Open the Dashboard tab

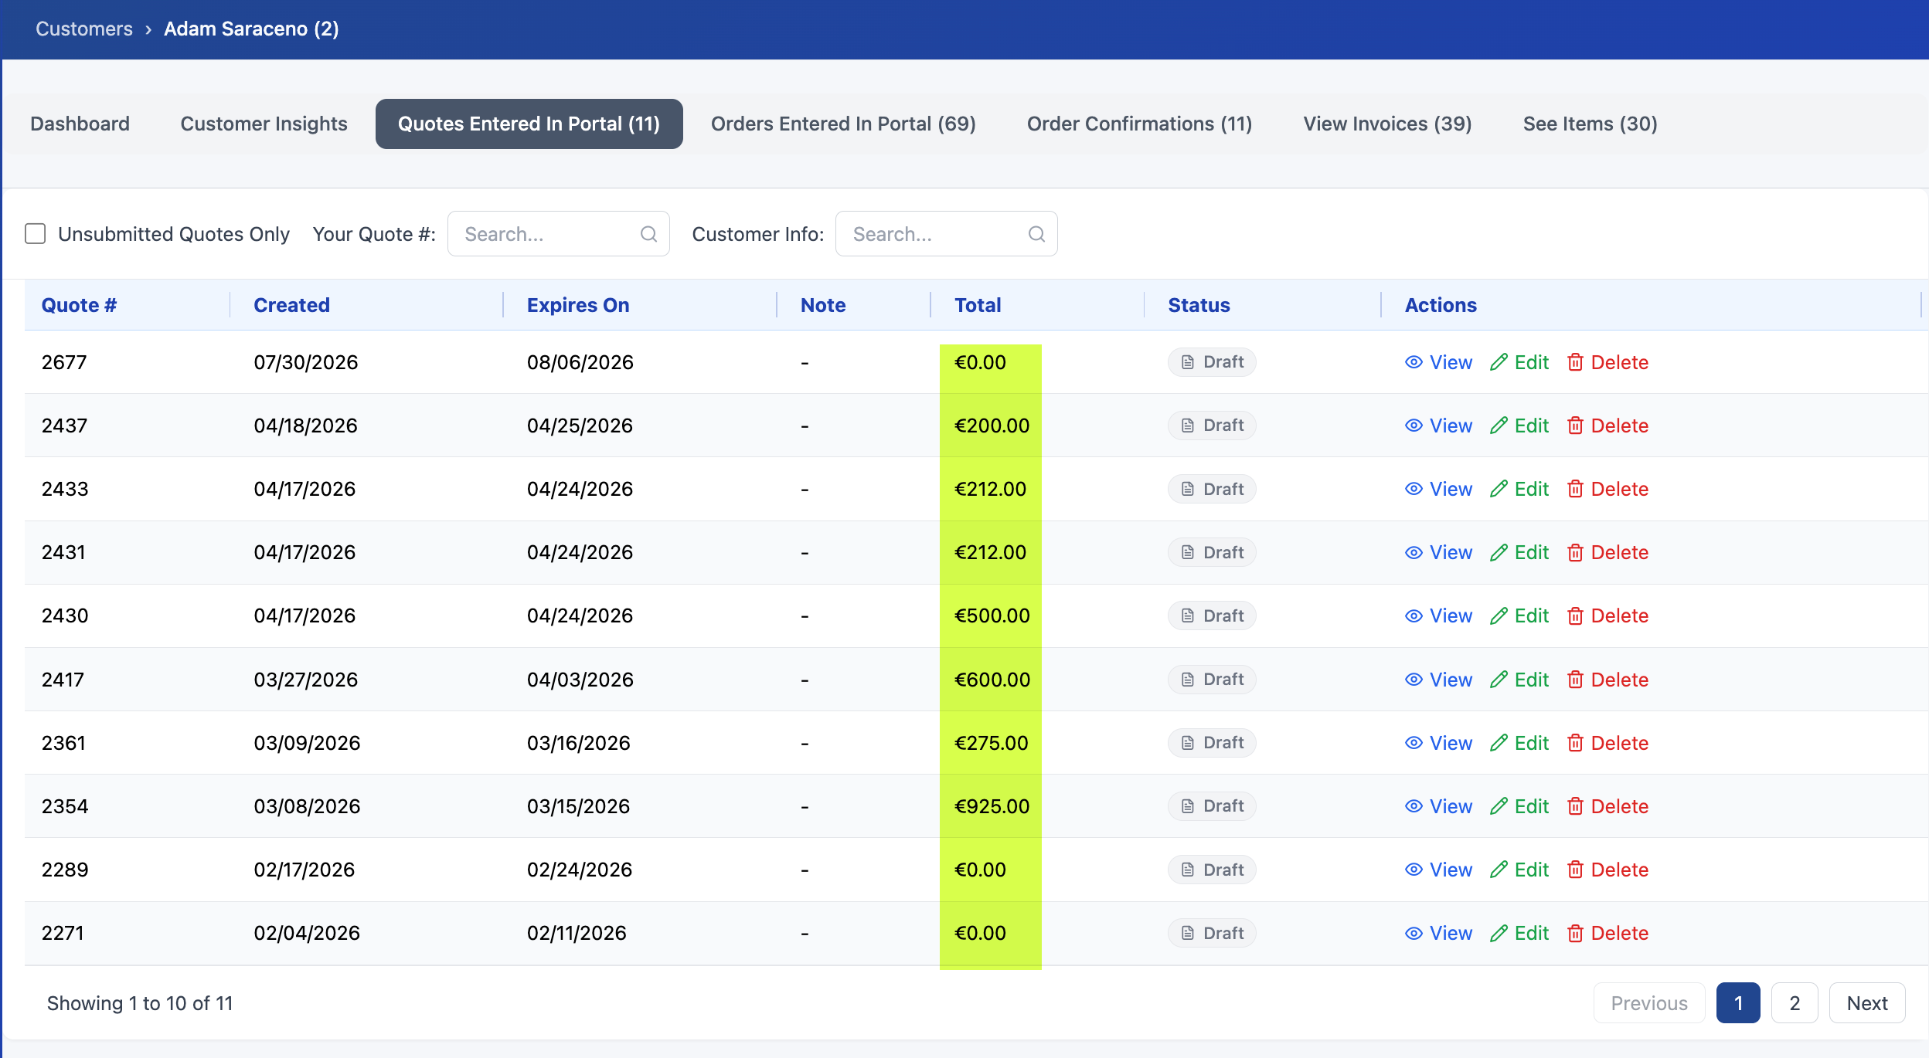click(x=80, y=124)
